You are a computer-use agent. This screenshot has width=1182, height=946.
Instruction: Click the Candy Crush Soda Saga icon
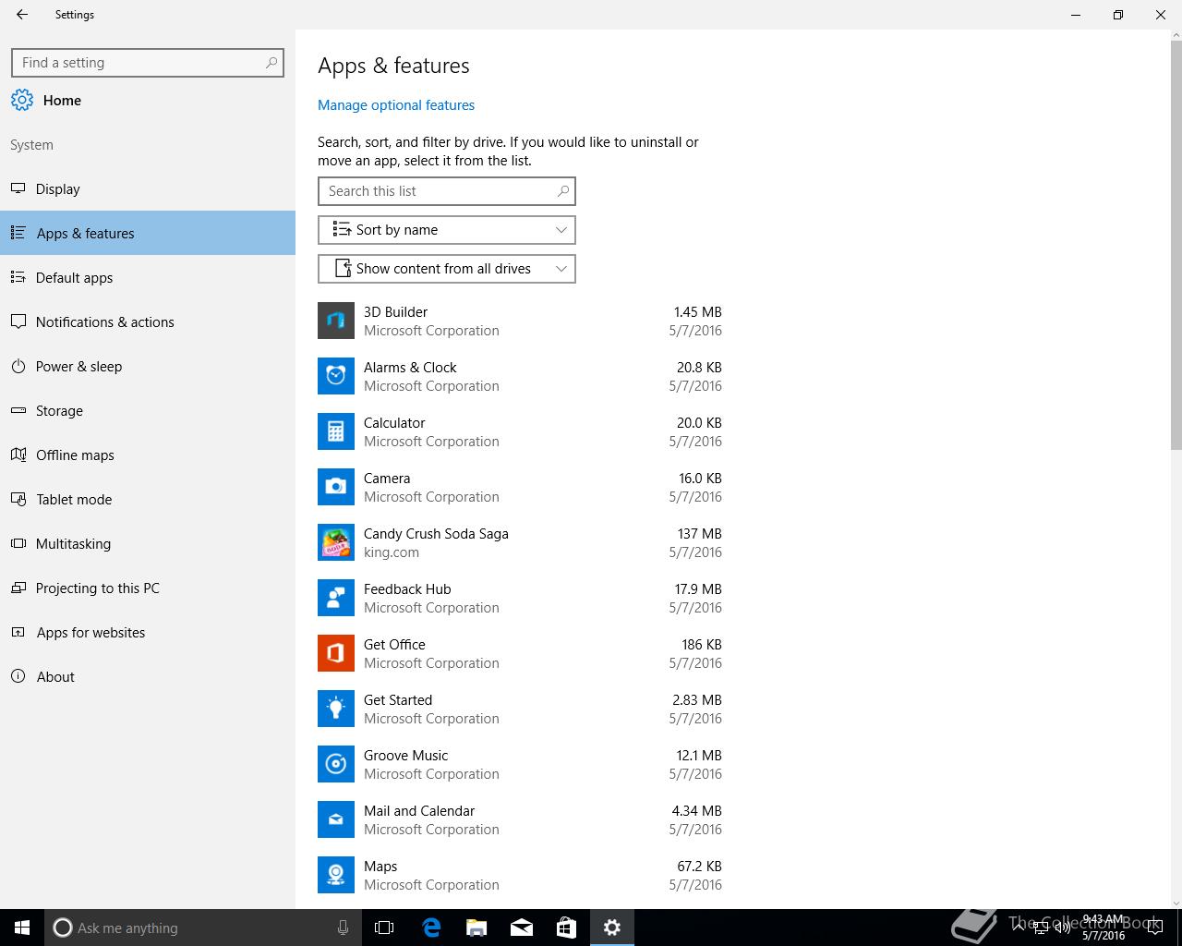tap(336, 542)
